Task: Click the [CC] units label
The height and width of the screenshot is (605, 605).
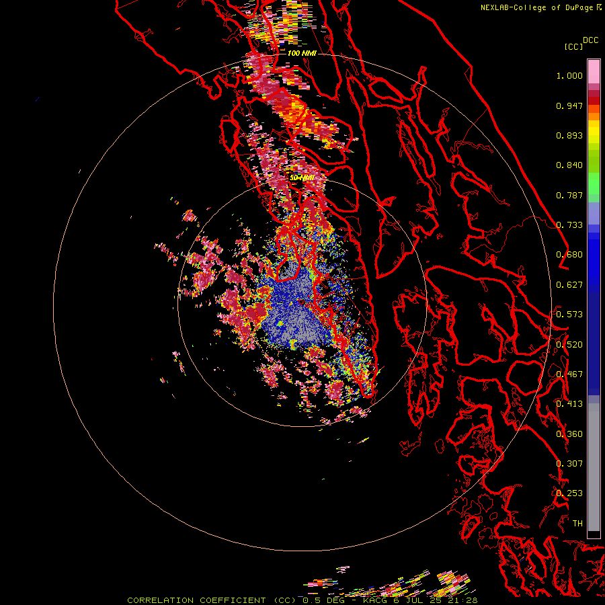Action: (573, 46)
